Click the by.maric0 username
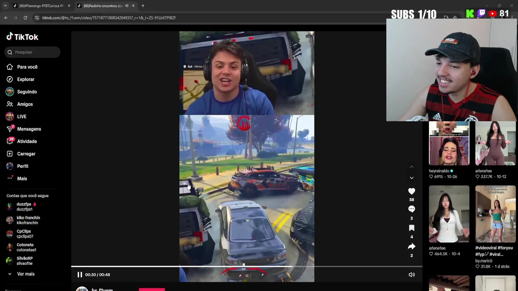The height and width of the screenshot is (291, 518). tap(484, 261)
